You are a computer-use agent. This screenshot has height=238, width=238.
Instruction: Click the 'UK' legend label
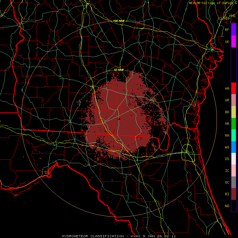pyautogui.click(x=227, y=42)
